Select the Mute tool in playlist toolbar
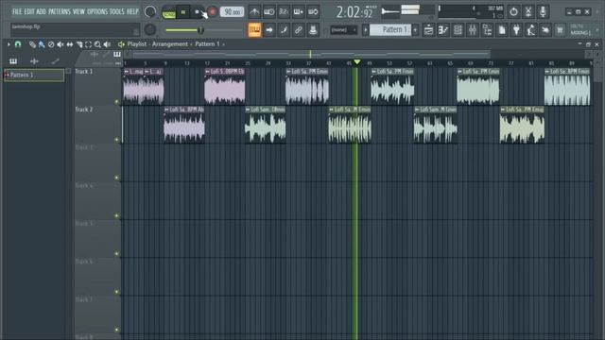Screen dimensions: 605x340 point(60,44)
